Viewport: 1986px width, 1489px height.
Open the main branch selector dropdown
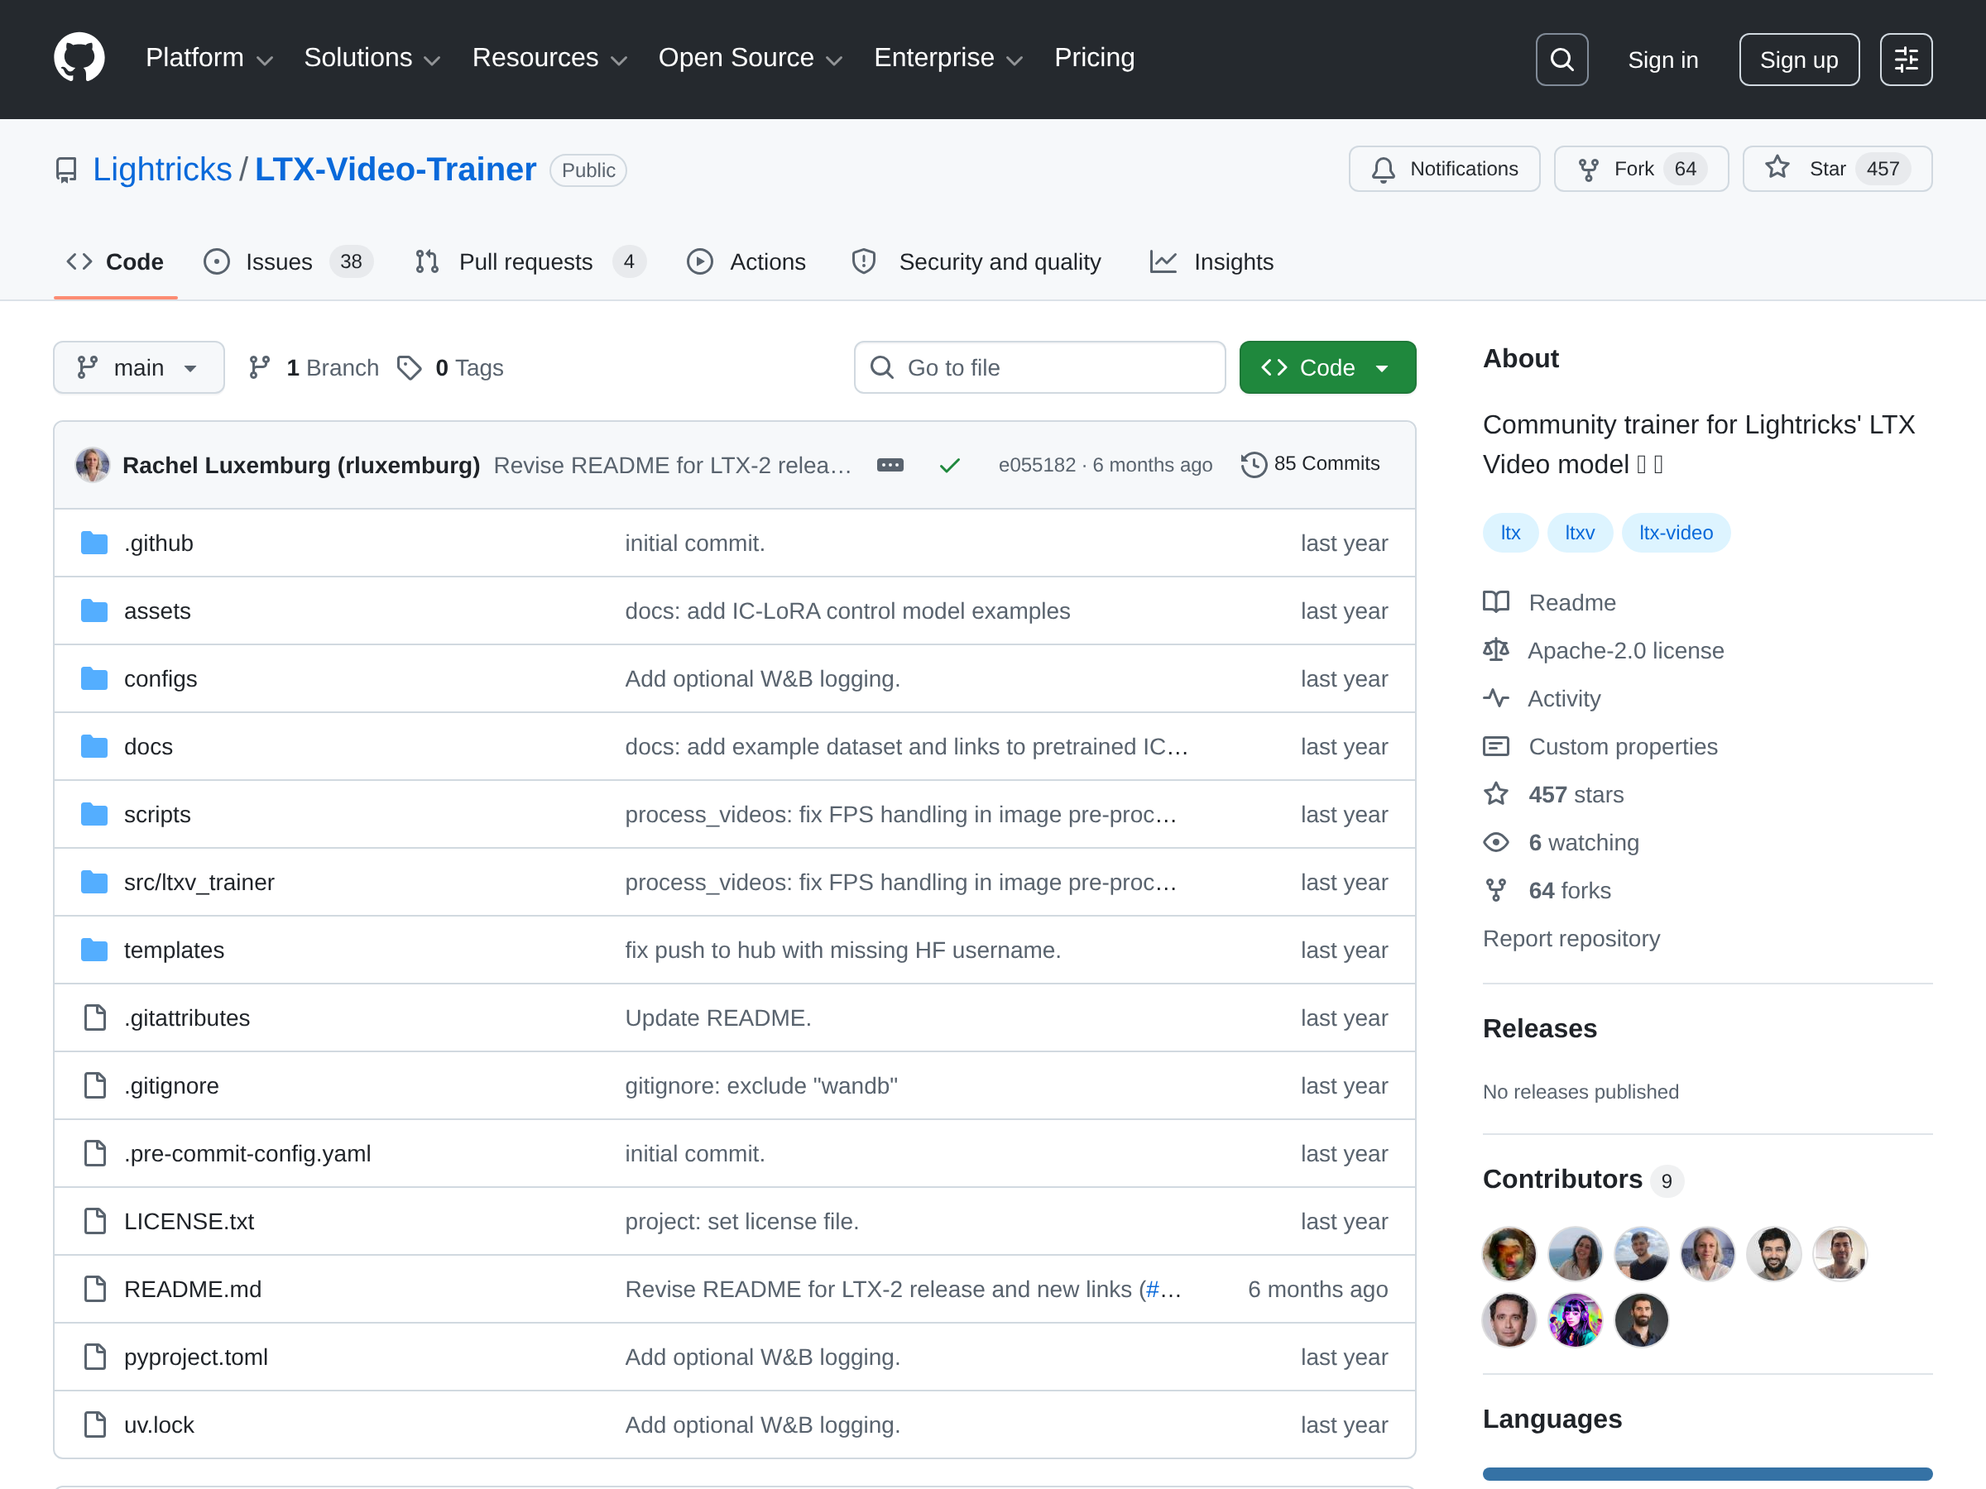tap(139, 368)
